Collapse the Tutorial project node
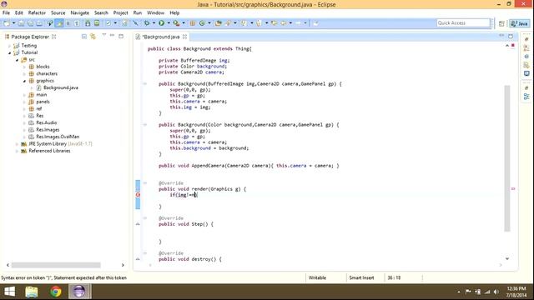Image resolution: width=534 pixels, height=300 pixels. pos(9,52)
